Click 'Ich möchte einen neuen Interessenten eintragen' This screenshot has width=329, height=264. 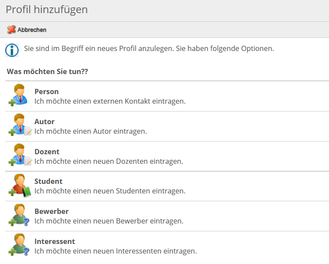click(115, 251)
